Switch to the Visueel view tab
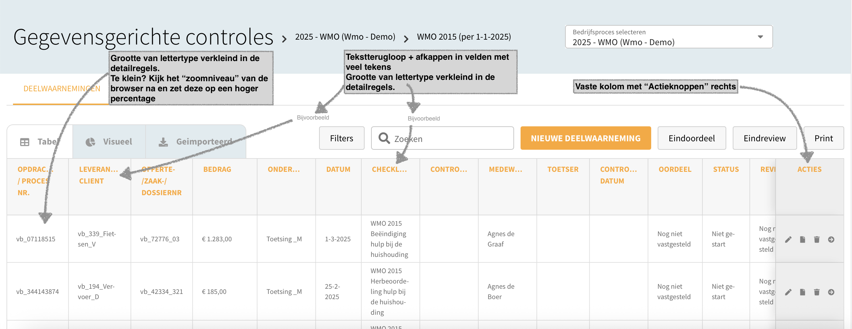The image size is (852, 329). 109,142
